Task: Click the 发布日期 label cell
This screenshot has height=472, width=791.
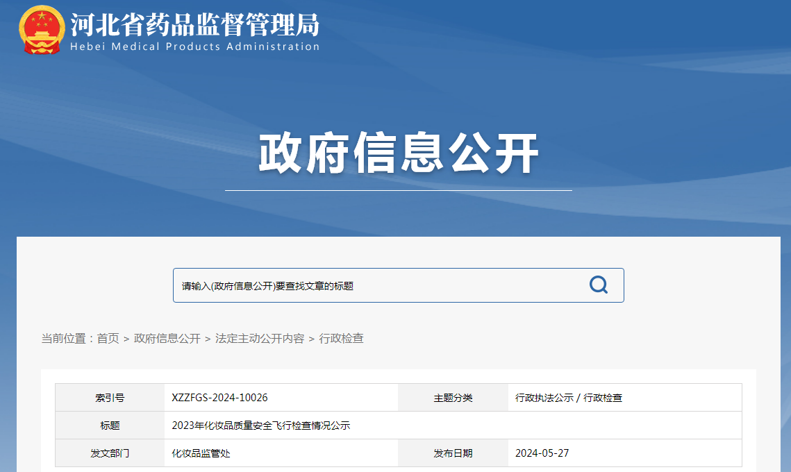Action: coord(453,453)
